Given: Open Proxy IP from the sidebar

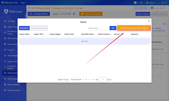Looking at the screenshot, I should [x=10, y=50].
